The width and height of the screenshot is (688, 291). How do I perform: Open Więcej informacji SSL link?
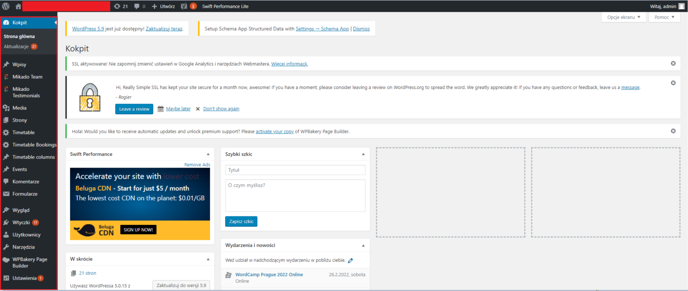click(289, 64)
